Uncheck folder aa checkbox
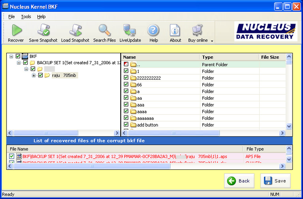 point(126,97)
